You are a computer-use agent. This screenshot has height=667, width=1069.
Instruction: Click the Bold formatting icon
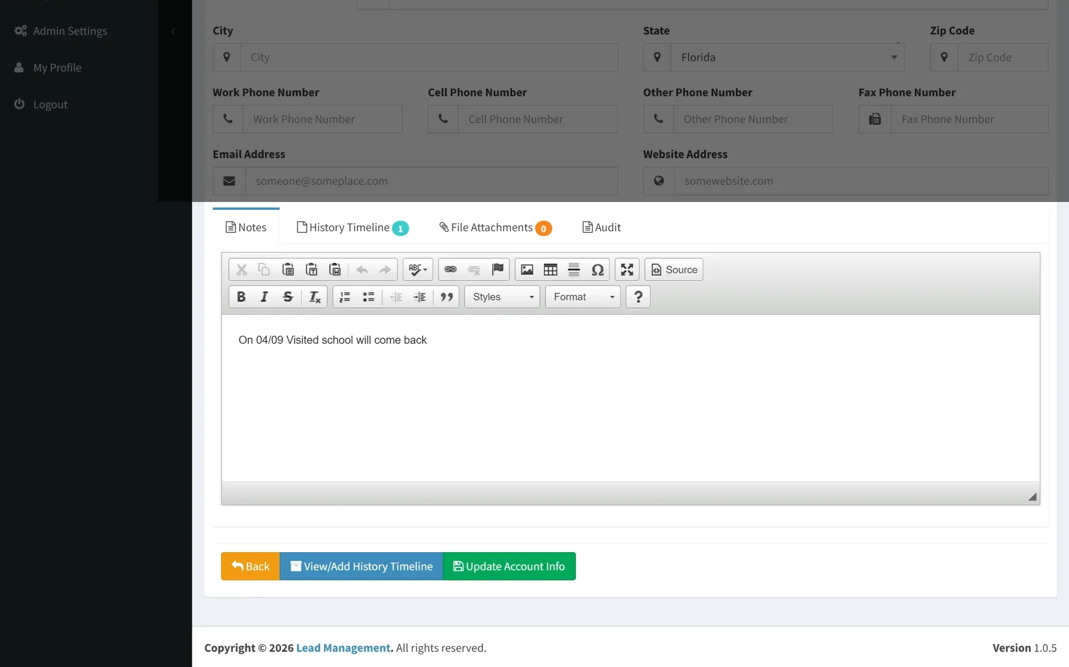pos(241,297)
